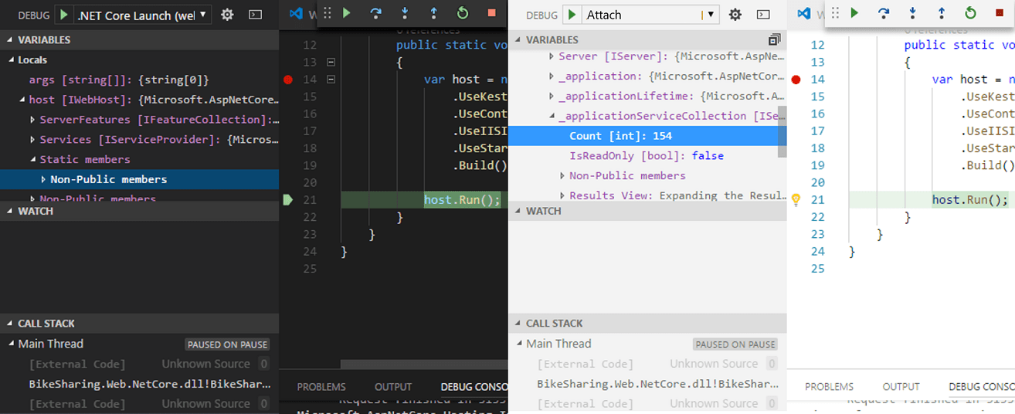Open the Attach configuration dropdown
Viewport: 1015px width, 414px height.
[650, 14]
